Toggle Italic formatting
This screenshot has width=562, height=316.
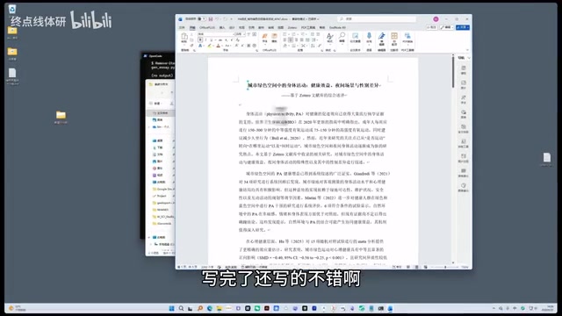click(x=205, y=39)
